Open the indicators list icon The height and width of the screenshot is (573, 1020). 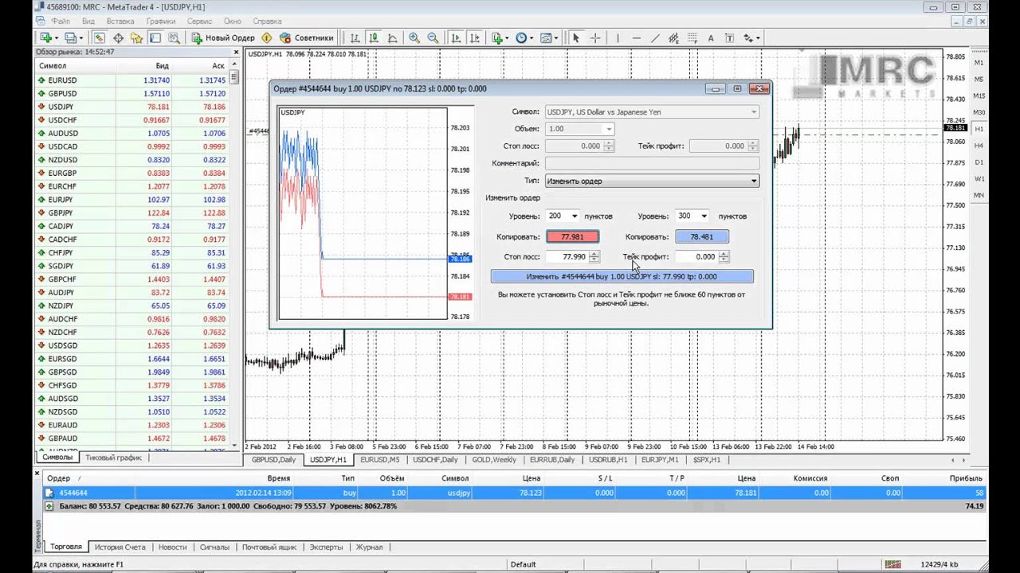pyautogui.click(x=497, y=37)
